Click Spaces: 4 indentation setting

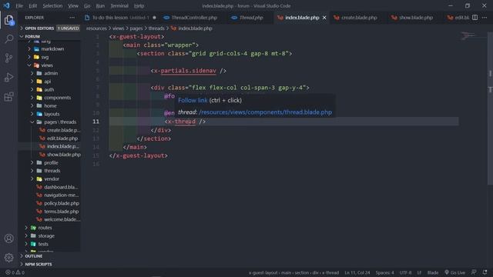point(384,272)
